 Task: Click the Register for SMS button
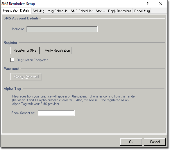[x=25, y=50]
